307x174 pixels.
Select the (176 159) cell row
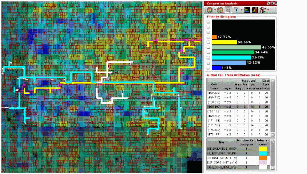pos(239,134)
